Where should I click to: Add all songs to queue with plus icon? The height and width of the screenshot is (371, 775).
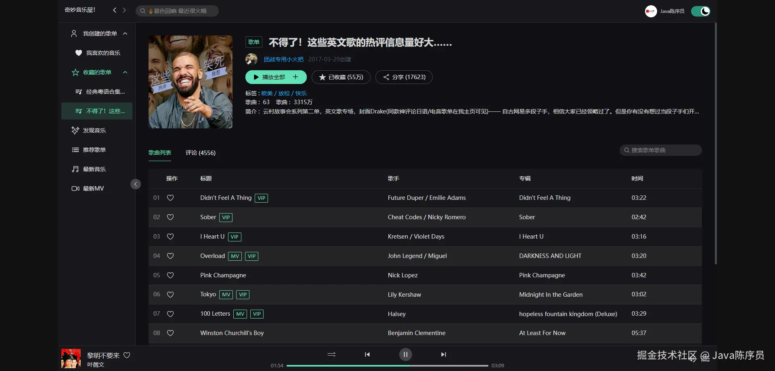[295, 77]
